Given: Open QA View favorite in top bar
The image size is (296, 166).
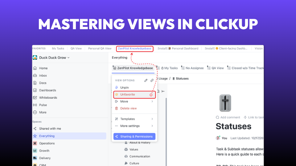Looking at the screenshot, I should tap(76, 48).
